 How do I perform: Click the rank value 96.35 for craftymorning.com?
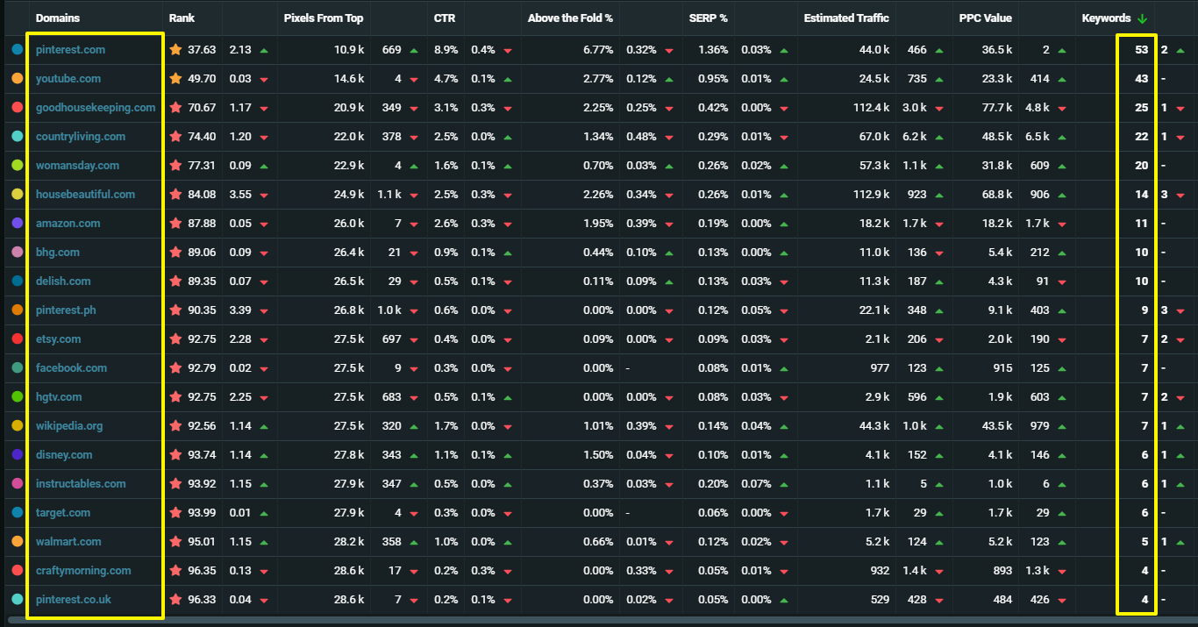point(202,571)
